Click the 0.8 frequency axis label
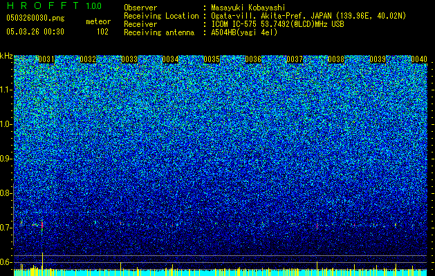435x276 pixels. 6,193
